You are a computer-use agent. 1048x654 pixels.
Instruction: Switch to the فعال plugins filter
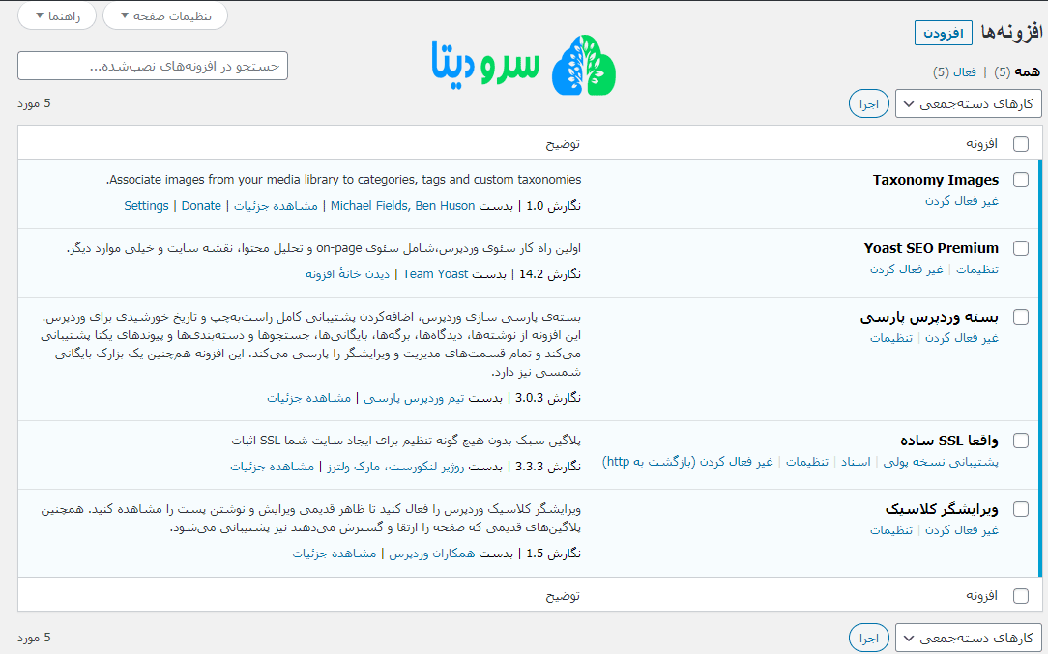click(x=965, y=72)
